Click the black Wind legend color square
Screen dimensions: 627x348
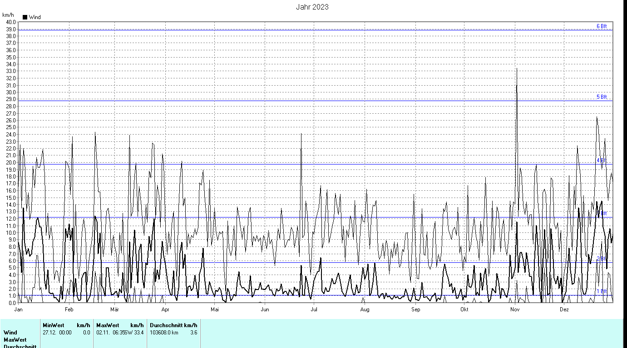(25, 17)
